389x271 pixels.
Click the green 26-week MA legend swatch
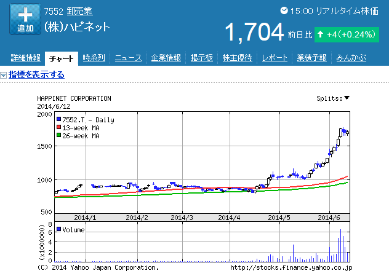(59, 135)
